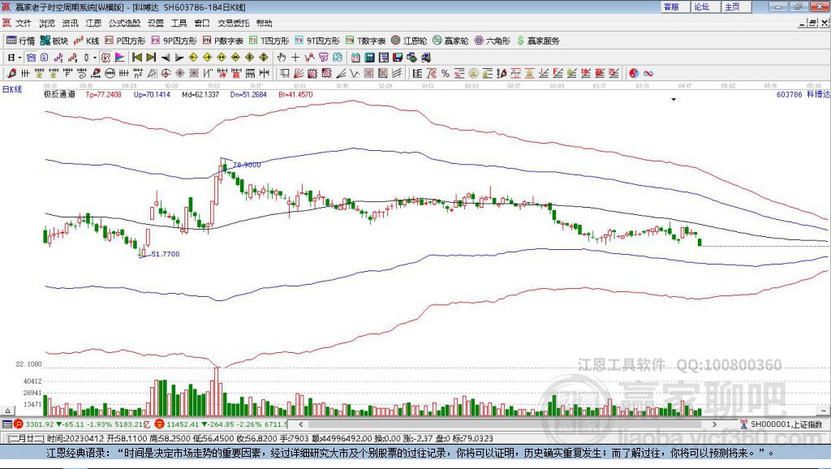831x469 pixels.
Task: Step chart right with black arrow
Action: coord(179,58)
